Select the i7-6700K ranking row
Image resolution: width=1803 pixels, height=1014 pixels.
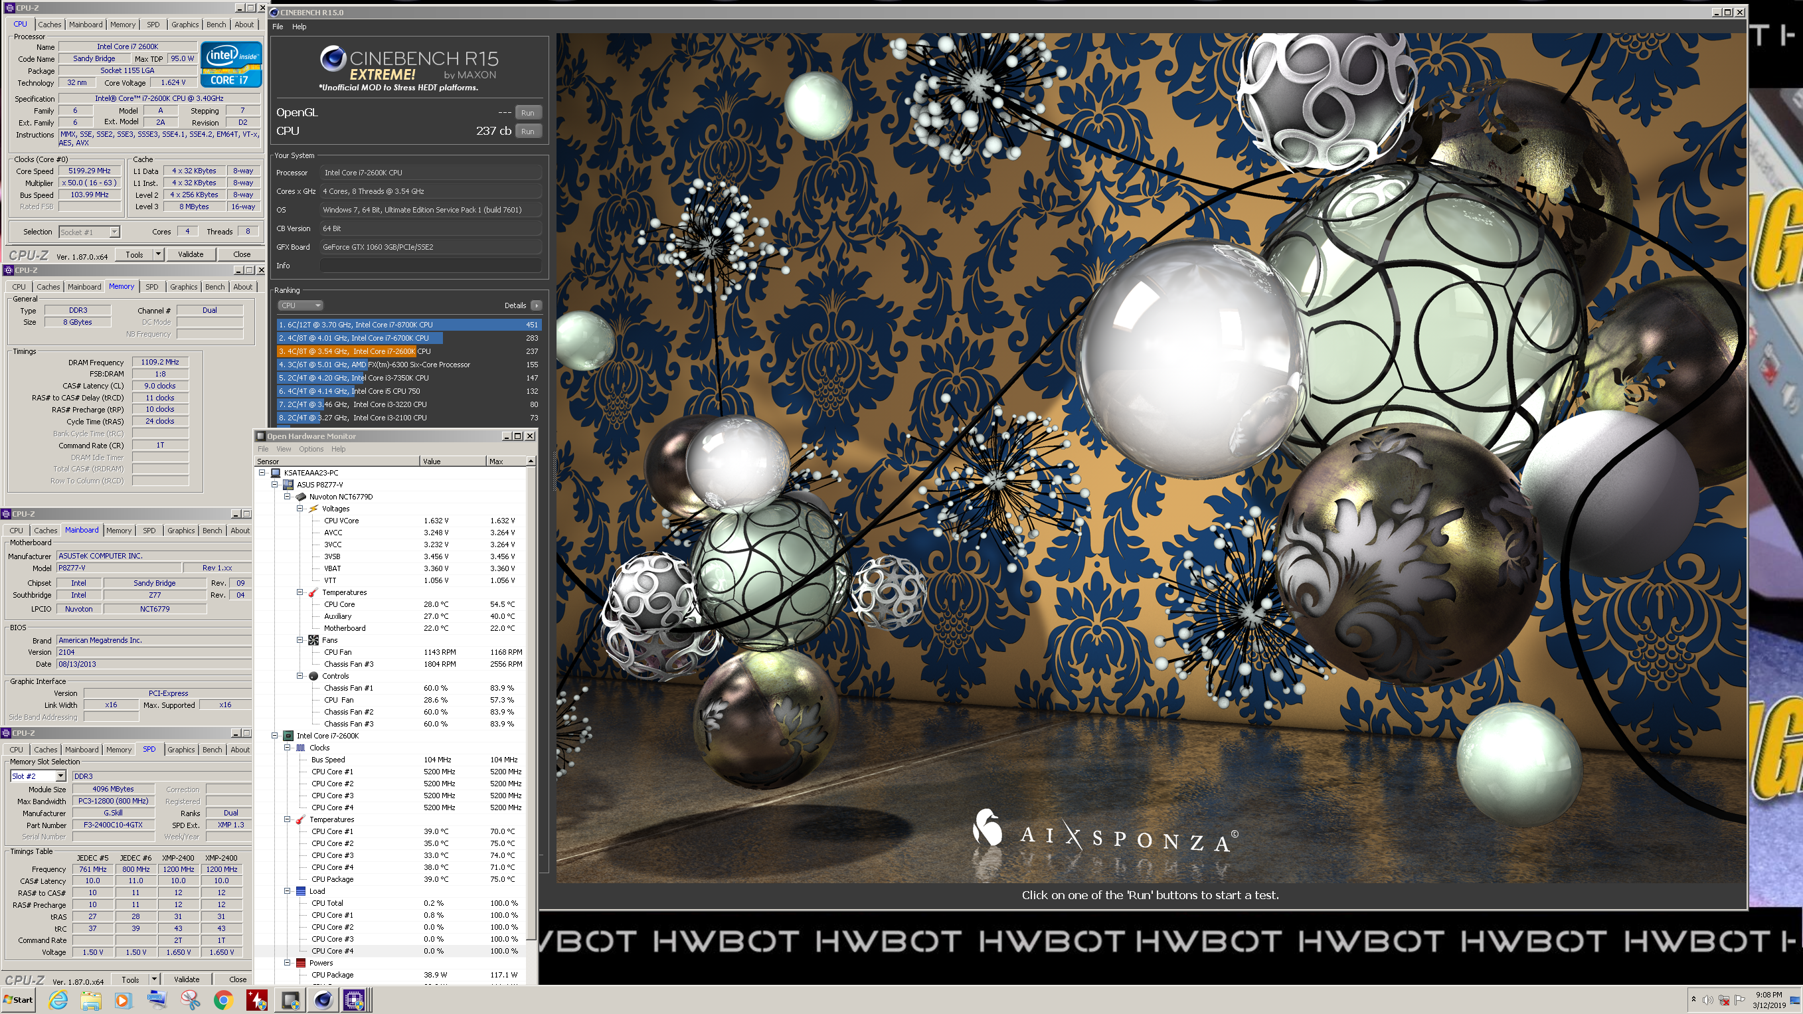click(409, 338)
